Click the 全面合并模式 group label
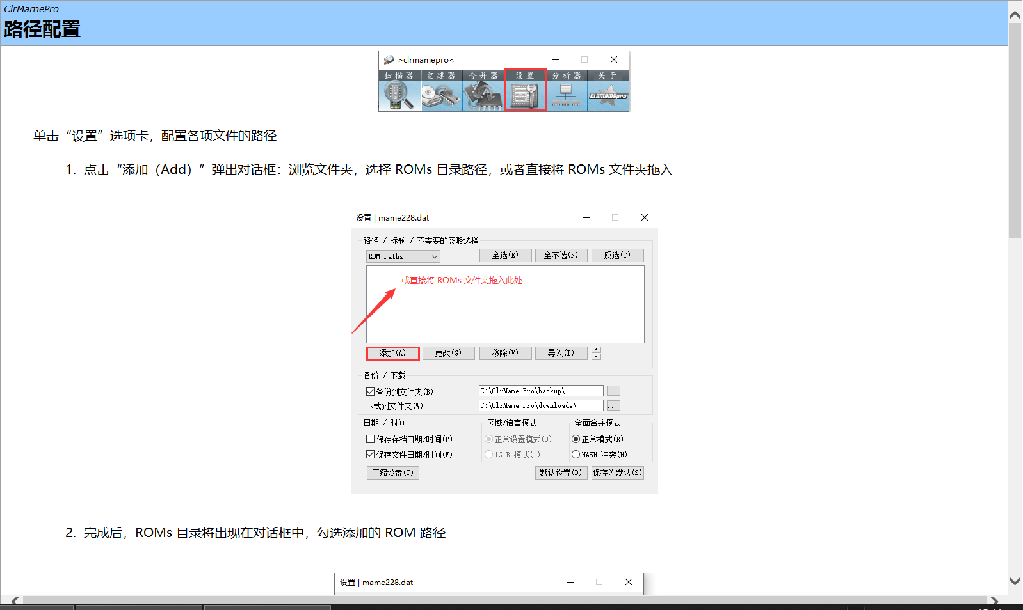The width and height of the screenshot is (1023, 610). click(x=597, y=423)
